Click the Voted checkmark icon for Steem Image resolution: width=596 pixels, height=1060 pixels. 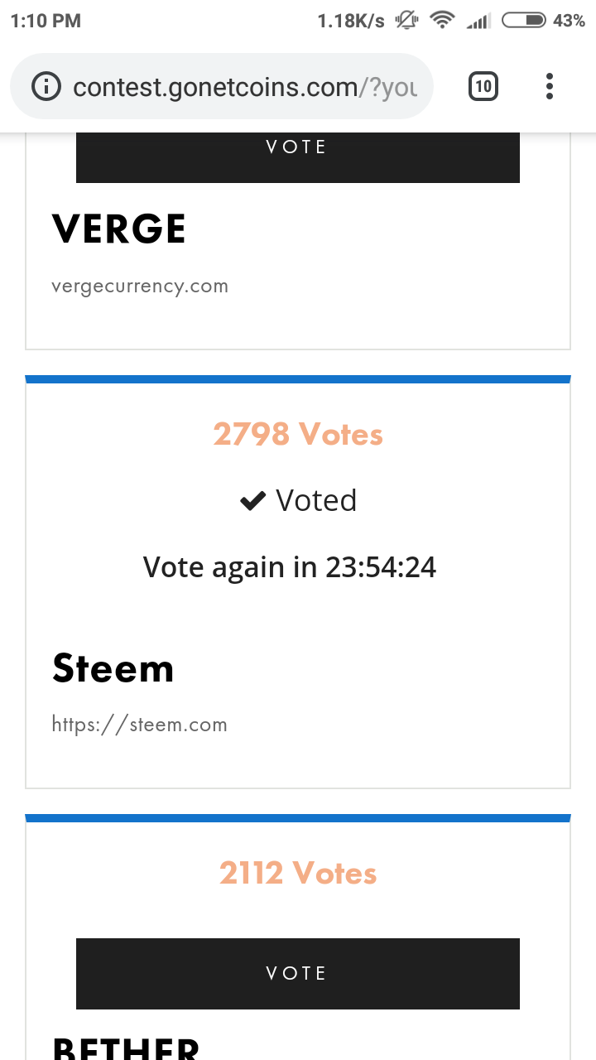(x=252, y=500)
